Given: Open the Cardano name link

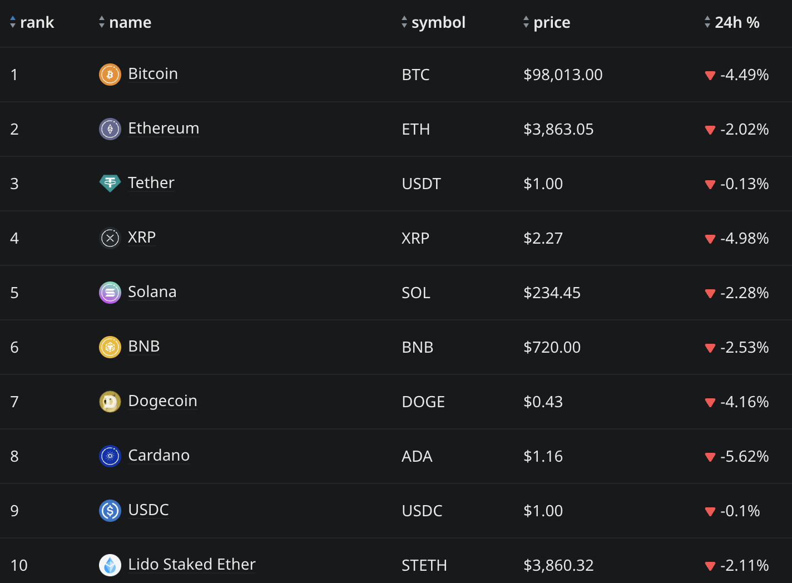Looking at the screenshot, I should point(159,456).
